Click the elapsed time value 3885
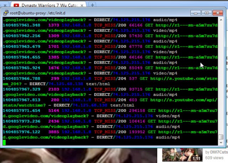The width and height of the screenshot is (228, 163). [x=54, y=132]
